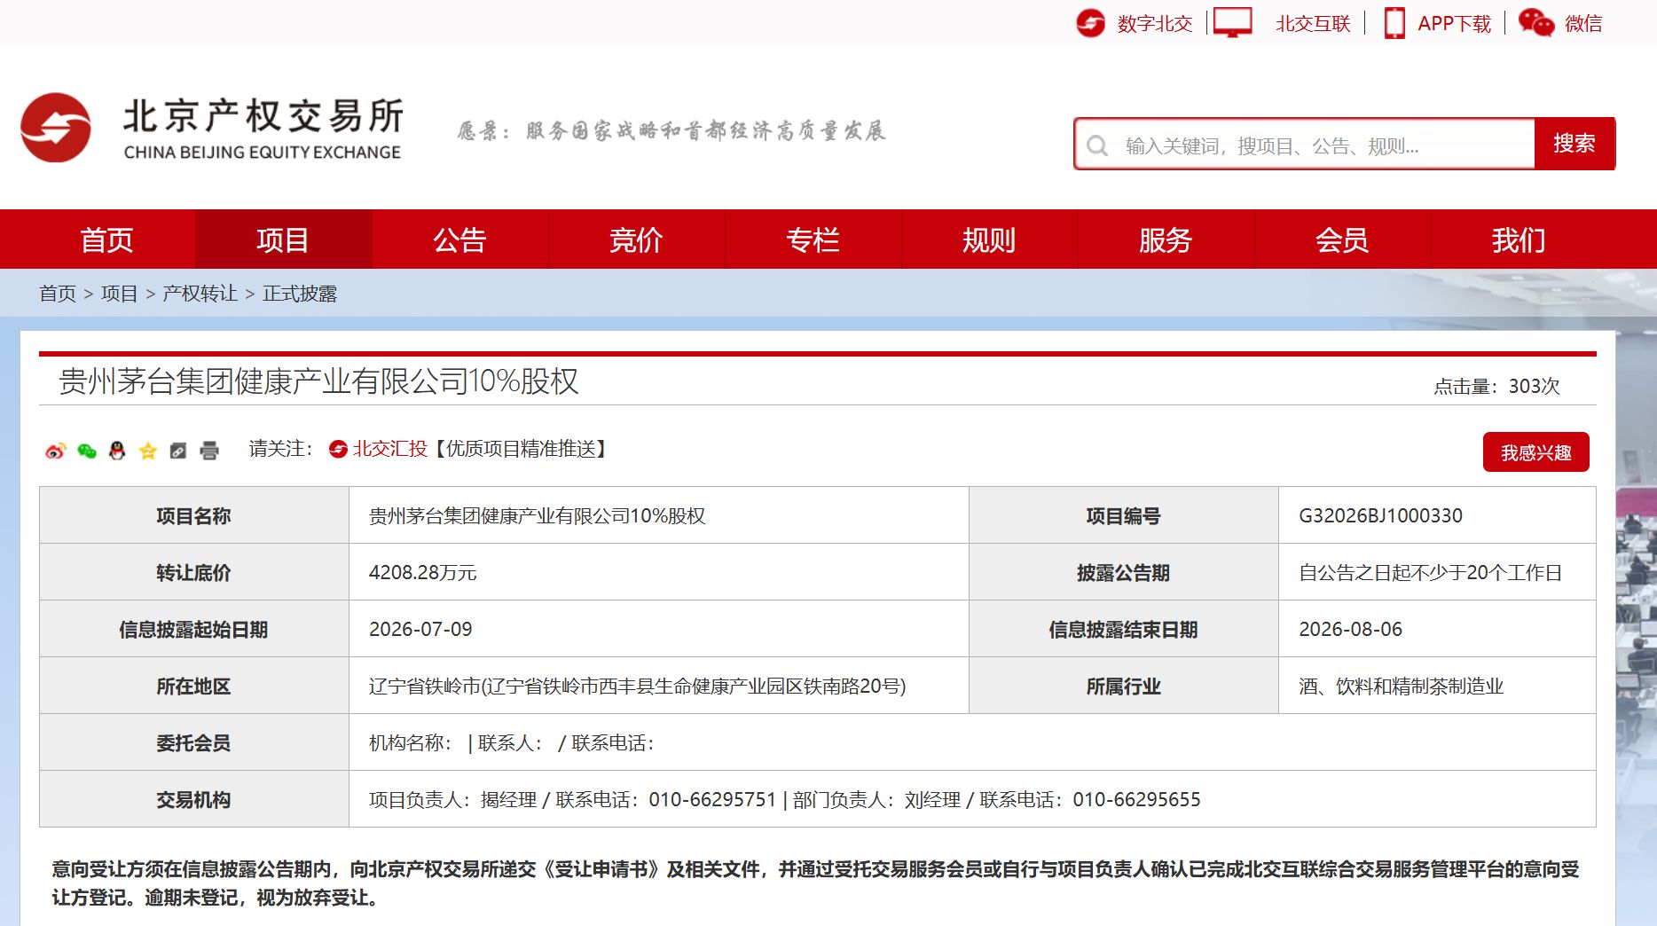The width and height of the screenshot is (1657, 926).
Task: Click the 点击量：303次 counter
Action: tap(1496, 386)
